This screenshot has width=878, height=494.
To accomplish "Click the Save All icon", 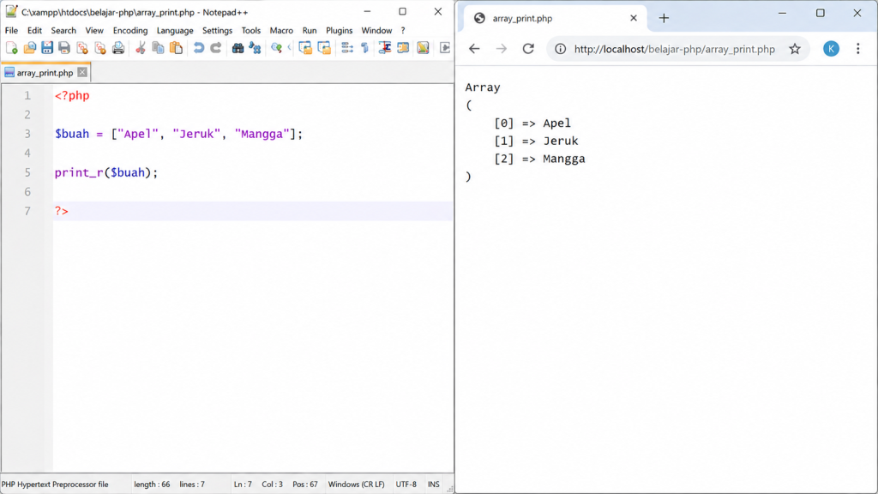I will click(64, 48).
